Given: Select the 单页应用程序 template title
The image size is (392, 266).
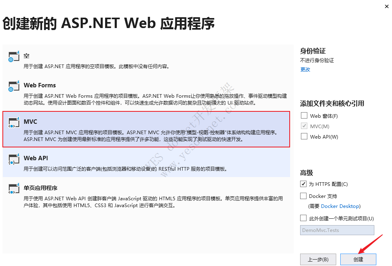Looking at the screenshot, I should coord(41,188).
